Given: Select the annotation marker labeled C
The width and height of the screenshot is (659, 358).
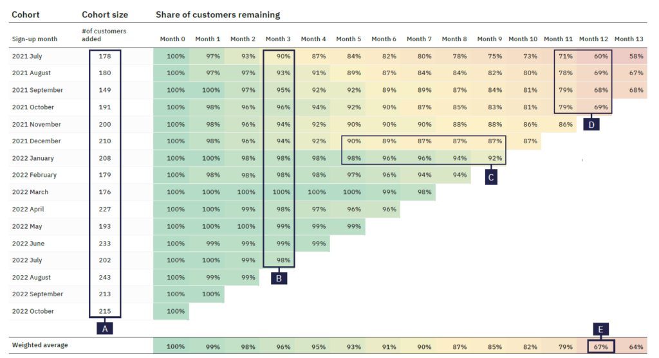Looking at the screenshot, I should tap(491, 177).
